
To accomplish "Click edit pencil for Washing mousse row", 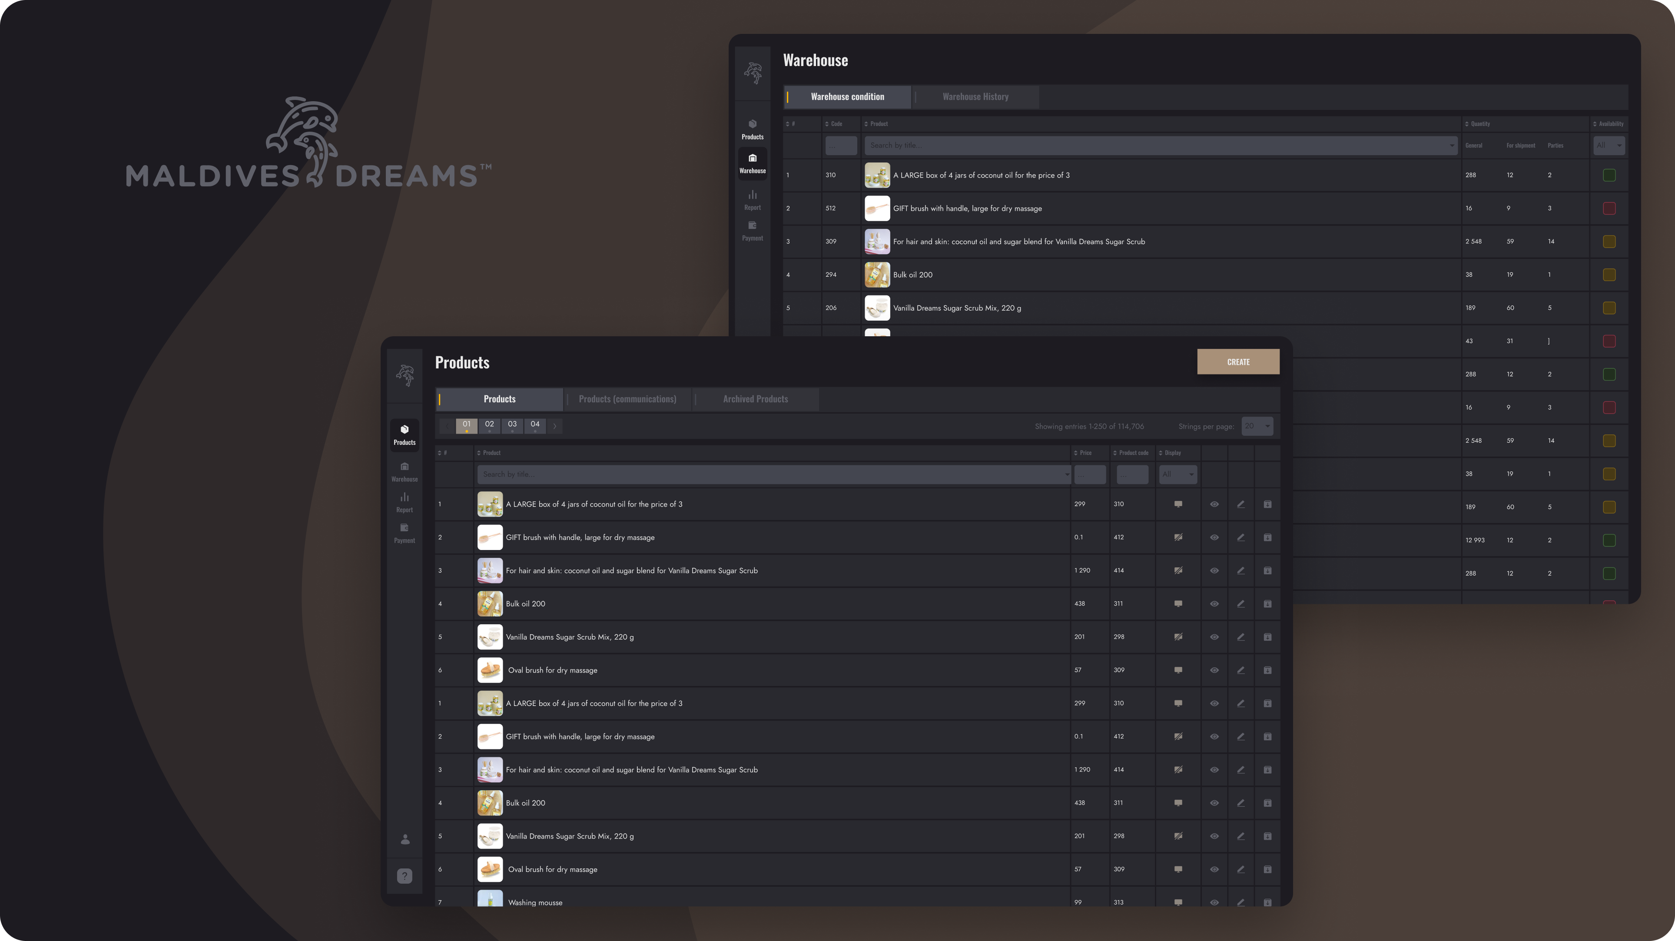I will [1240, 902].
